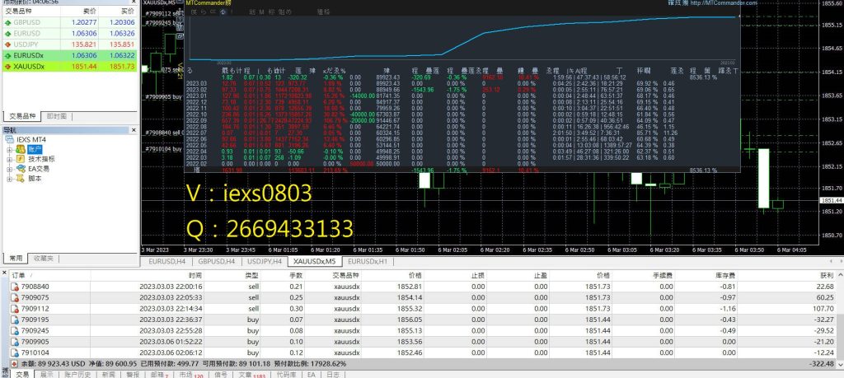Image resolution: width=844 pixels, height=378 pixels.
Task: Sort orders by 获利 profit column header
Action: pyautogui.click(x=825, y=275)
